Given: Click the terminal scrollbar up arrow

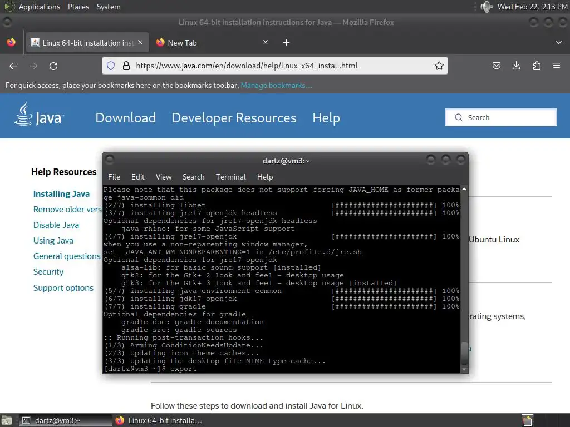Looking at the screenshot, I should (x=464, y=189).
